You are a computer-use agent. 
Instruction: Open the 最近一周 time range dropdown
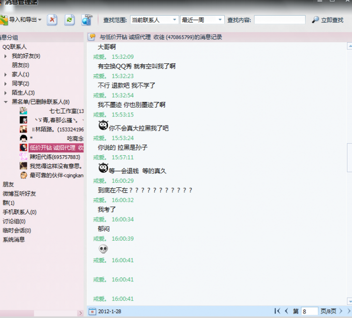[202, 20]
